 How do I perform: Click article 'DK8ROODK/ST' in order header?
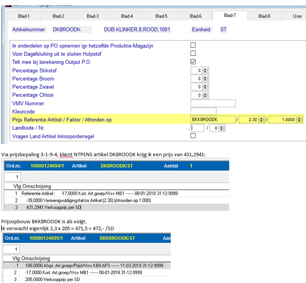click(117, 166)
